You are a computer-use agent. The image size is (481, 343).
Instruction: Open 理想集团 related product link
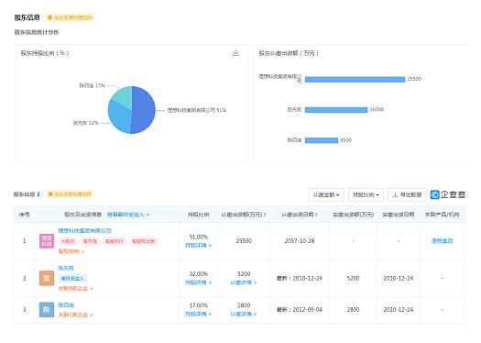[442, 241]
